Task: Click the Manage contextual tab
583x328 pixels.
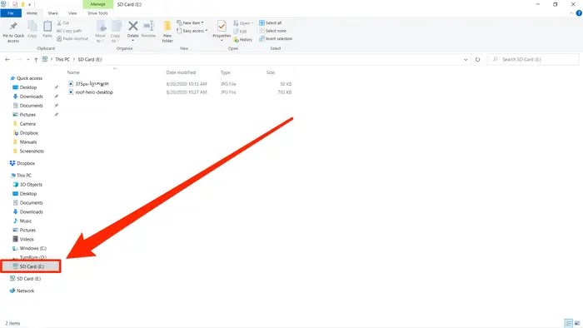Action: pos(97,4)
